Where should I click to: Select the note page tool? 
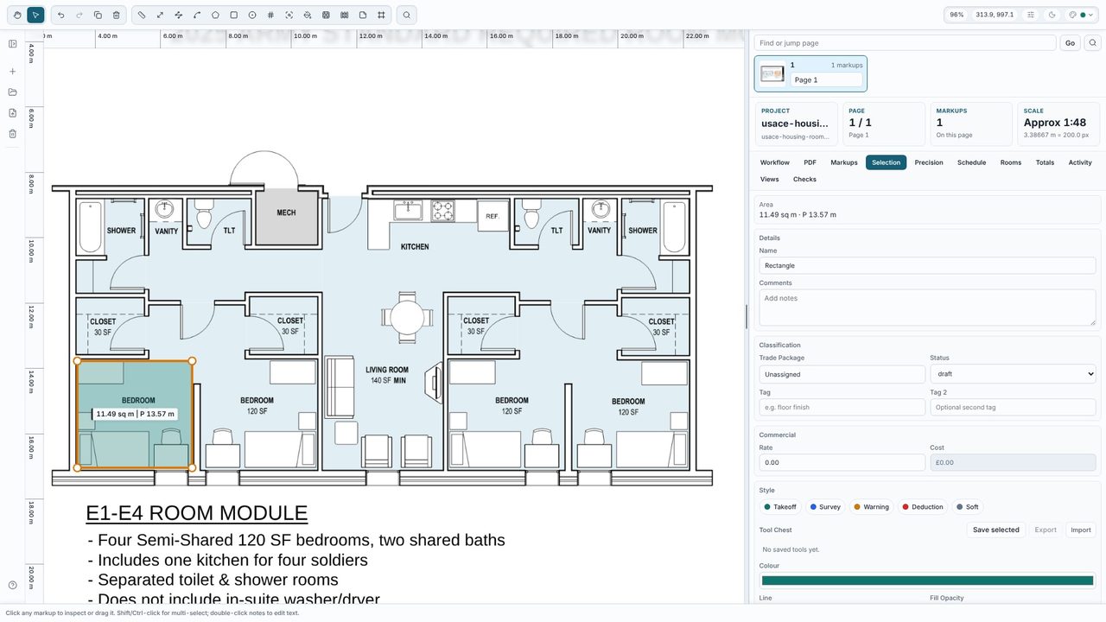(x=363, y=15)
